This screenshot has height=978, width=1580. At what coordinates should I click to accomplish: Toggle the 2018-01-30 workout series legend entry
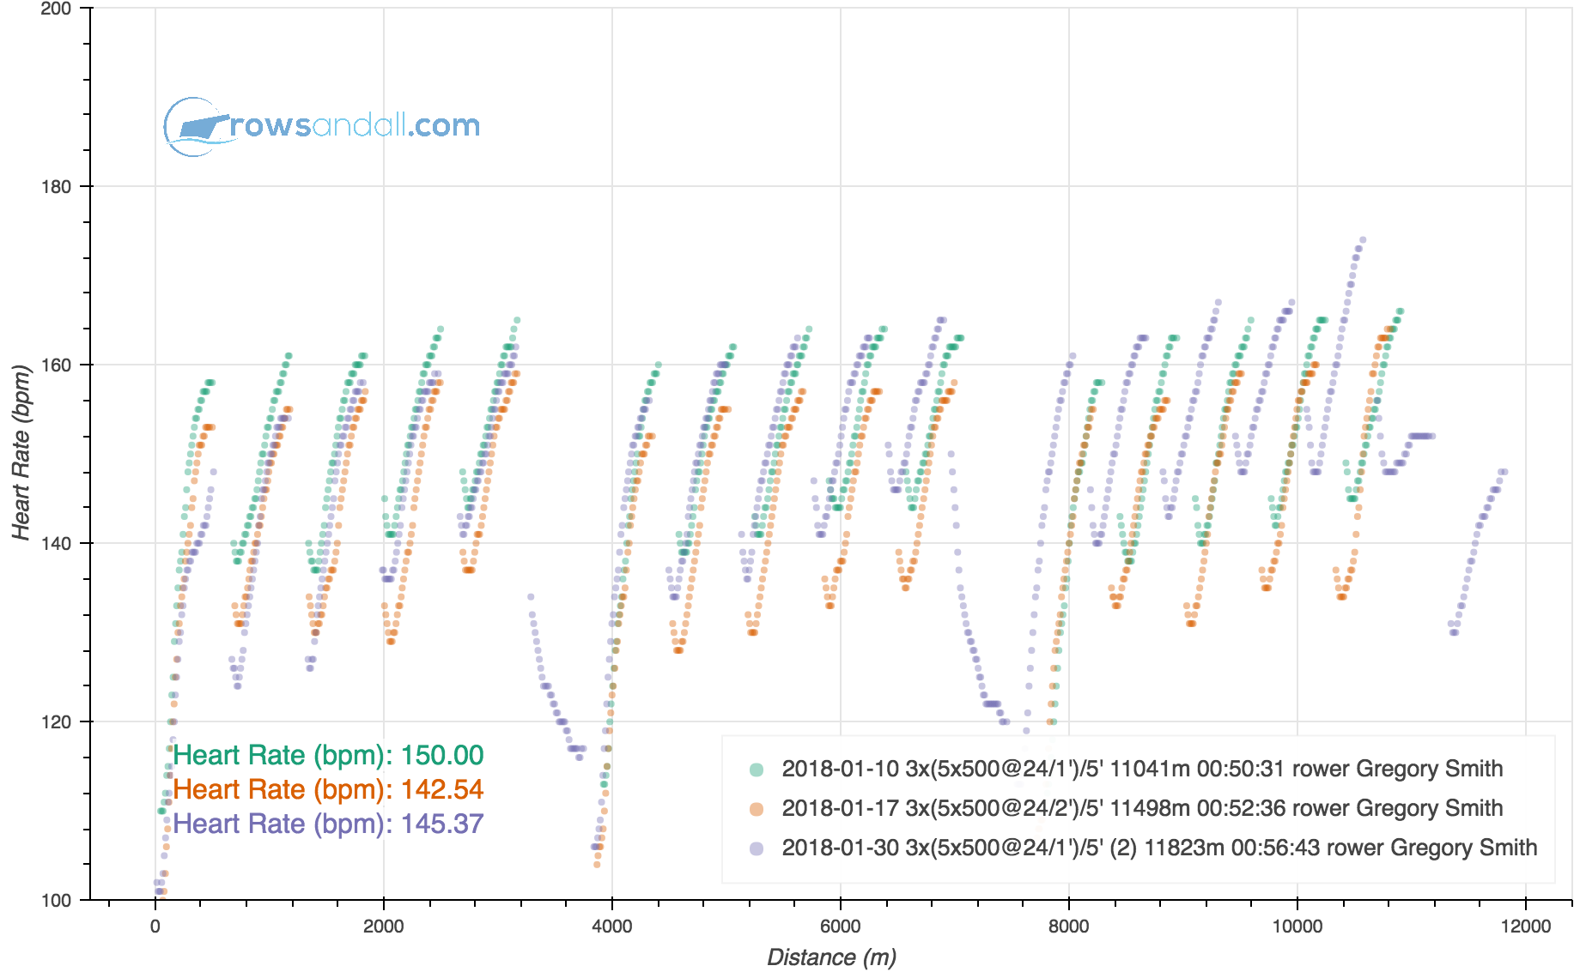(x=1159, y=848)
